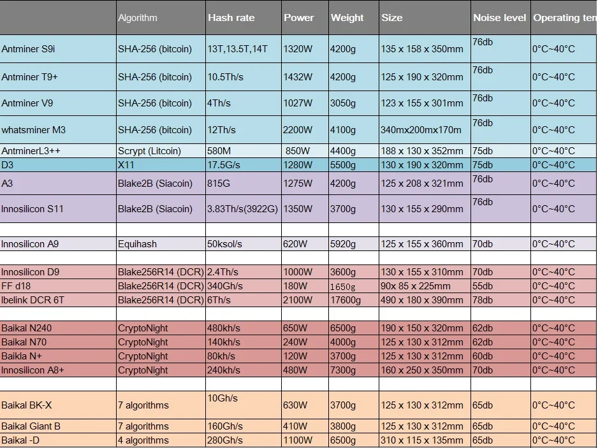Click the Hash rate column header

pos(244,18)
